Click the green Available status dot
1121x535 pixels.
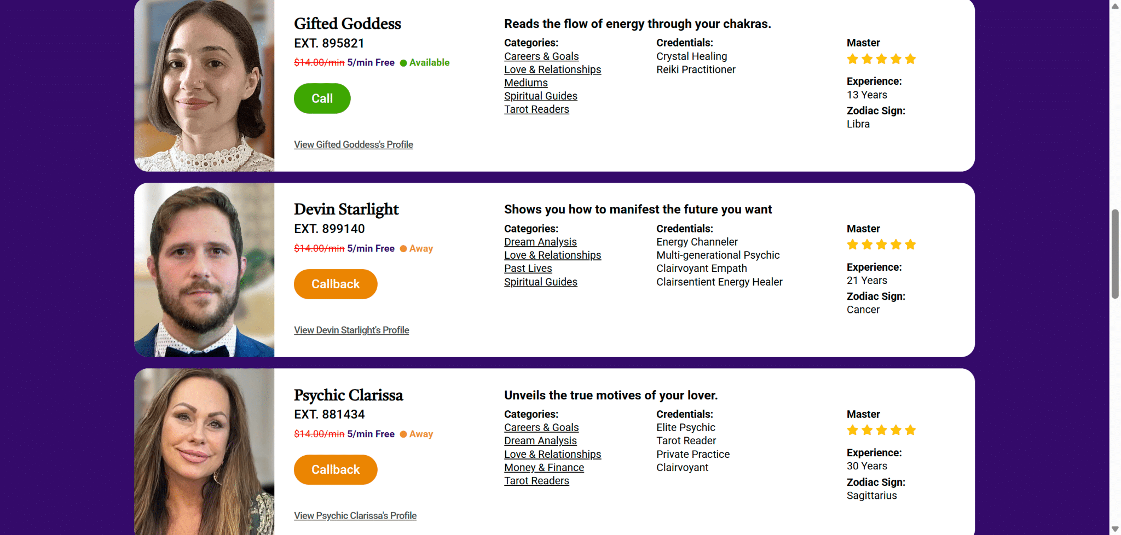[403, 63]
